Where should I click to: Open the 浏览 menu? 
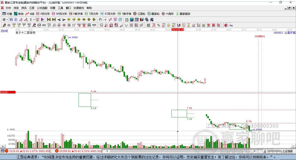(16, 8)
